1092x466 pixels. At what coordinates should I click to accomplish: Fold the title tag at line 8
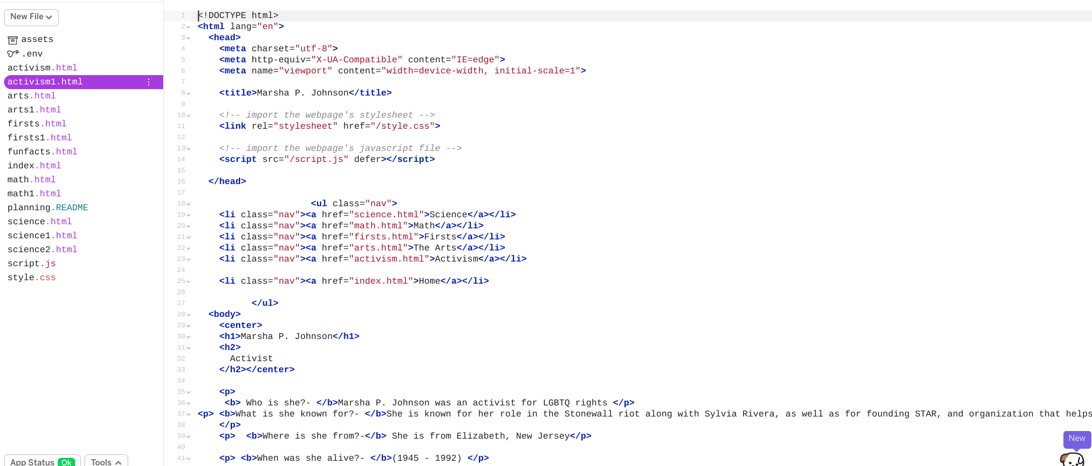(x=189, y=93)
